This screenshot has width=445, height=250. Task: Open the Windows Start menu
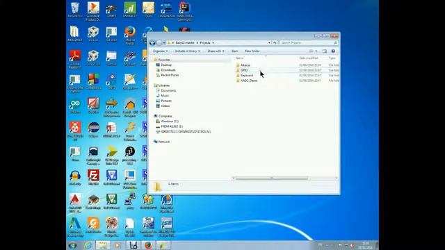point(72,245)
